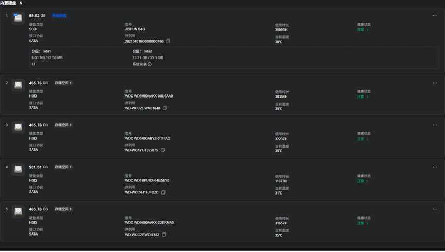
Task: Click the info icon beside 系统安装 on sda2
Action: [x=150, y=64]
